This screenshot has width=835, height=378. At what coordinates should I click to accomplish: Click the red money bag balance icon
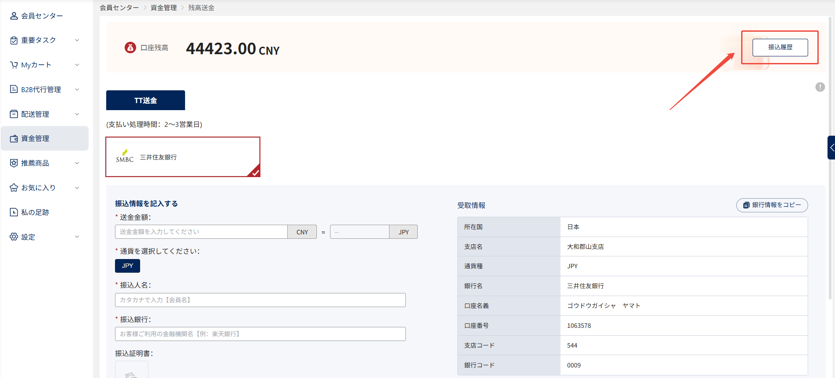(130, 47)
